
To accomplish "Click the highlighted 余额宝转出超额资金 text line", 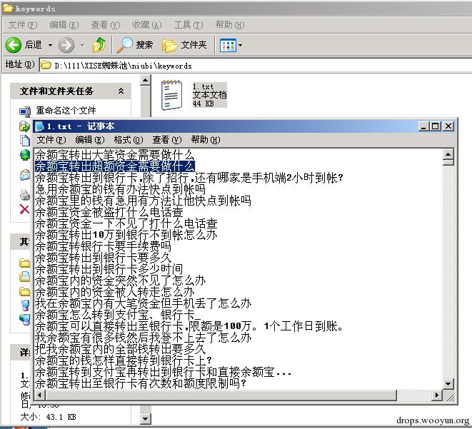I will tap(115, 166).
